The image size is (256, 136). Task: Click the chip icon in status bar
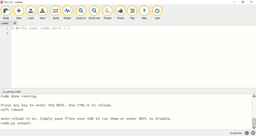(x=247, y=133)
